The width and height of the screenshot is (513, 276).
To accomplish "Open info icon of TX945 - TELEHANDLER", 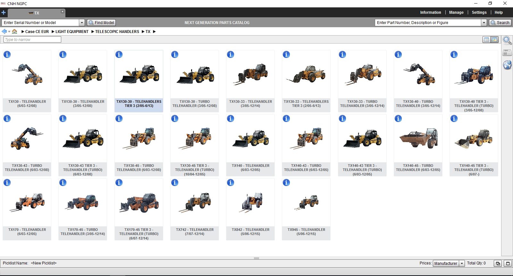I will click(286, 183).
